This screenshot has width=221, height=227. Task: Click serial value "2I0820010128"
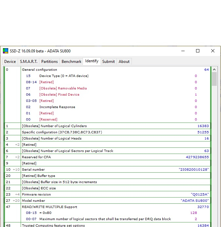[194, 170]
